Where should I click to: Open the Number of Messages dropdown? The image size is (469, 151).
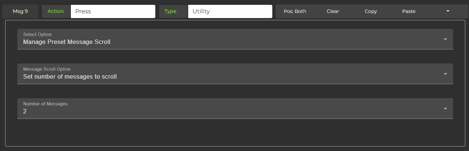(235, 109)
